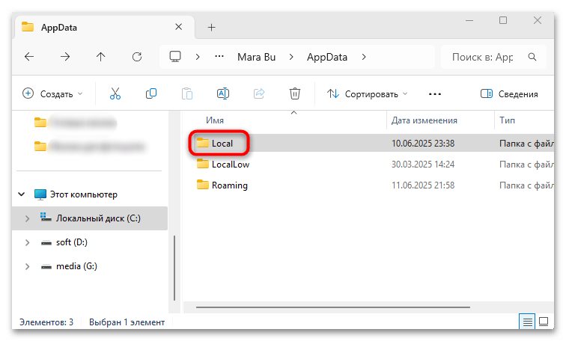
Task: Switch to details list view icon
Action: coord(527,322)
